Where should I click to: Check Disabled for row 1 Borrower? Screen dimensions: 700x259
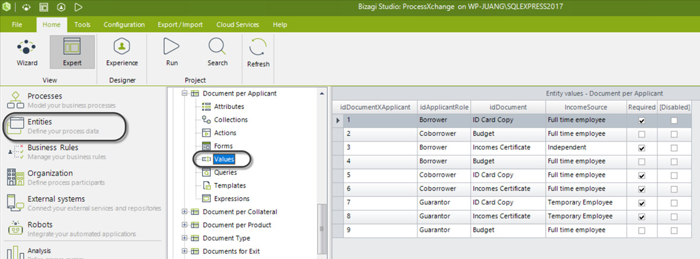(x=674, y=120)
